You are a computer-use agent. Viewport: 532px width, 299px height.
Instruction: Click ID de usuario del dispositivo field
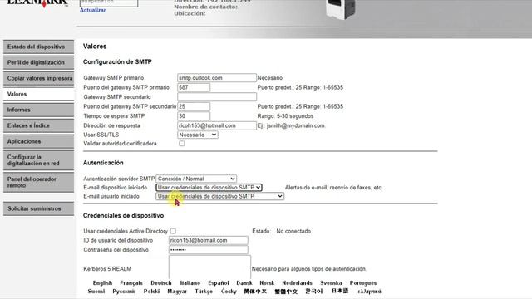tap(209, 240)
